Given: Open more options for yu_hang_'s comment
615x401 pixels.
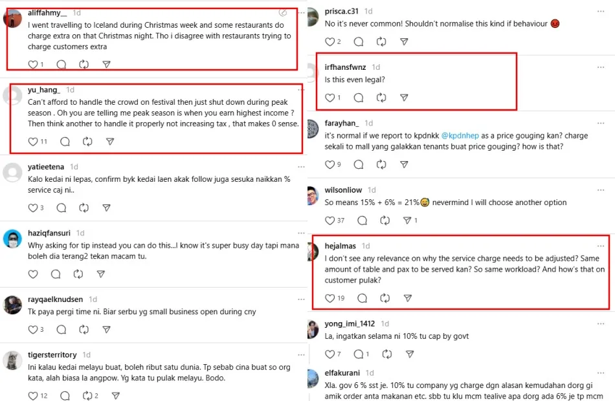Looking at the screenshot, I should (300, 89).
